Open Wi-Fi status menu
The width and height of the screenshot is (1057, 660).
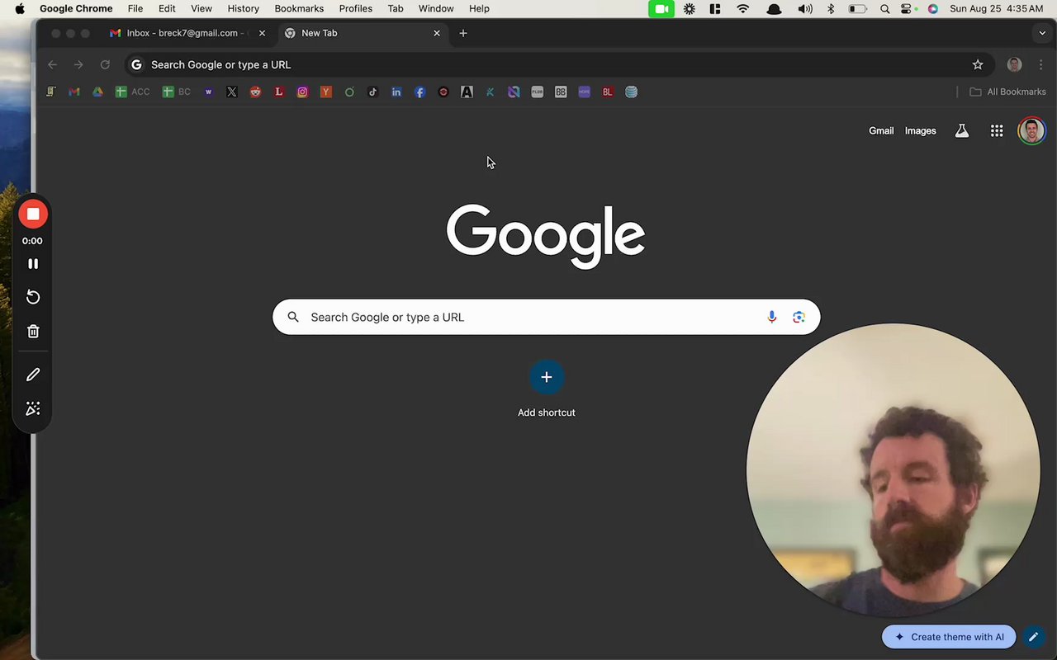pyautogui.click(x=743, y=8)
